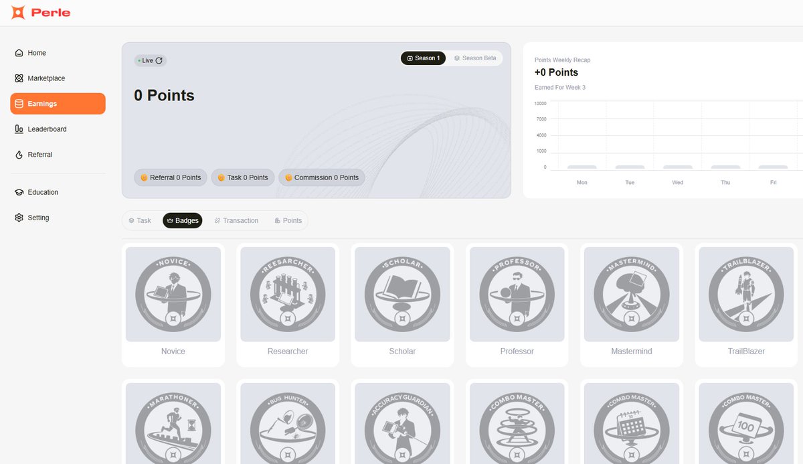Switch to the Points tab

click(288, 220)
